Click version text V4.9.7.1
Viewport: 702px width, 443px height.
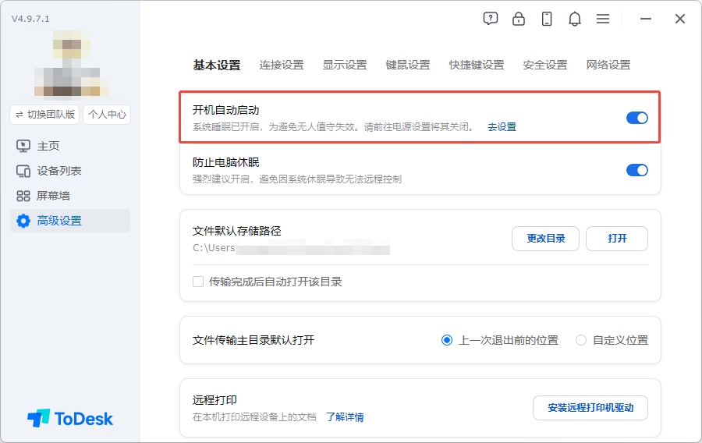(30, 19)
